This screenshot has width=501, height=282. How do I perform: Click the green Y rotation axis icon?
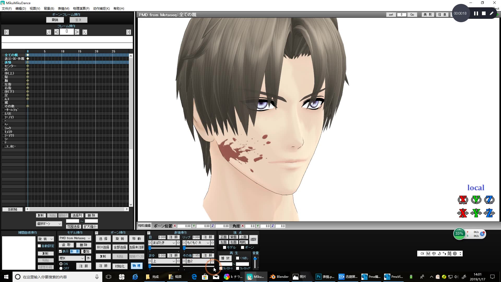tap(476, 200)
